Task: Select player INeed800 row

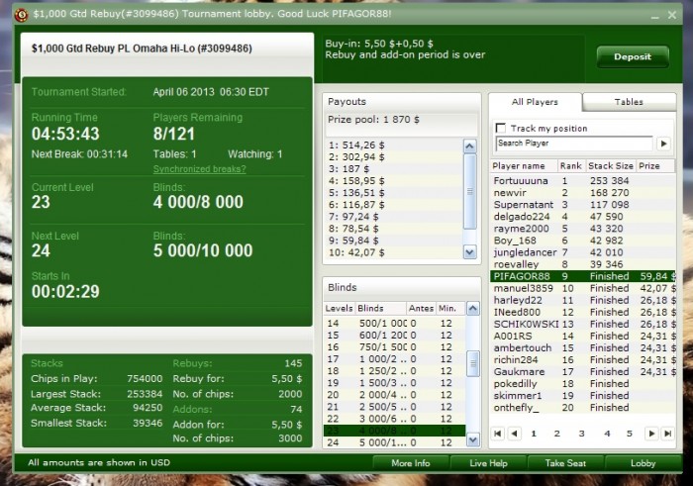Action: point(582,312)
